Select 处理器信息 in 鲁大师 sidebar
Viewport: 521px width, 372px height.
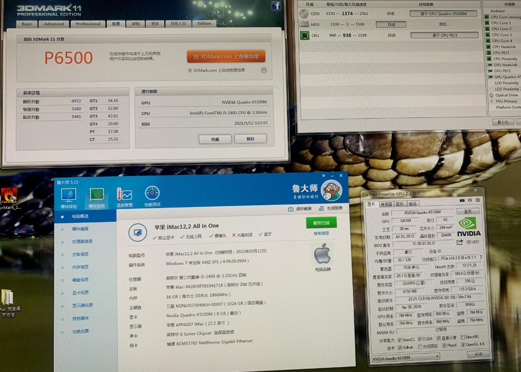click(82, 241)
